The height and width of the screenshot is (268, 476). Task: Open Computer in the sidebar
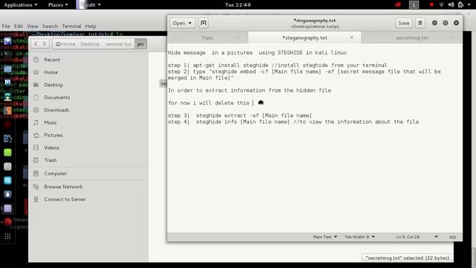(x=88, y=173)
